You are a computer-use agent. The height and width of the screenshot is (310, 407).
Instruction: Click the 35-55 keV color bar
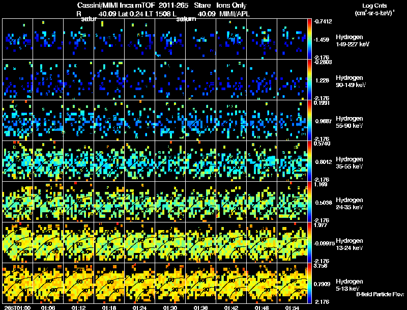310,161
